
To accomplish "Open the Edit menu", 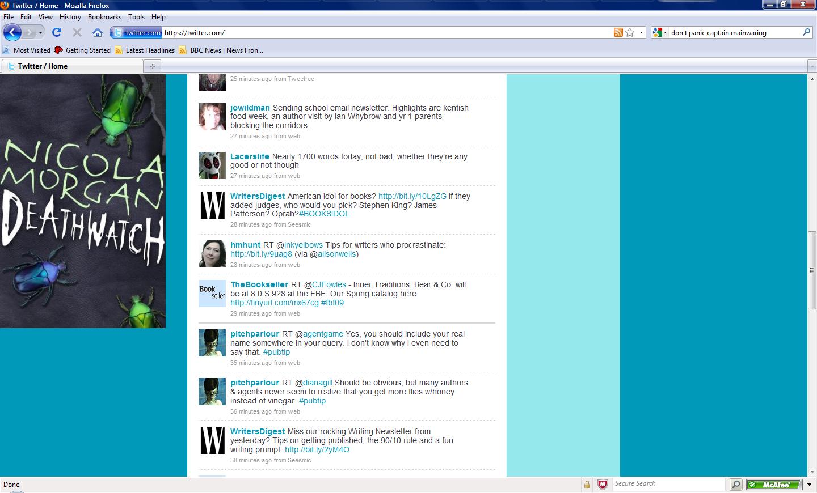I will [26, 17].
